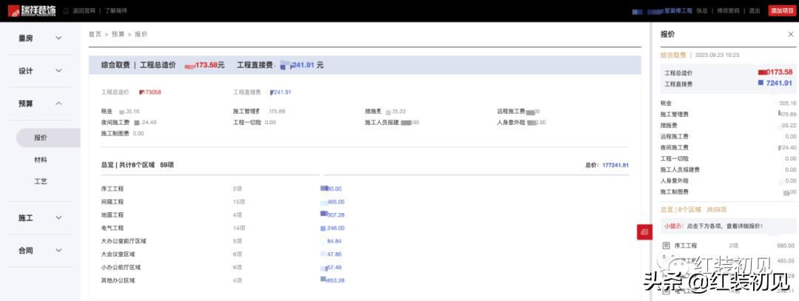Collapse the 预算 sidebar section
The height and width of the screenshot is (301, 799).
(x=40, y=104)
